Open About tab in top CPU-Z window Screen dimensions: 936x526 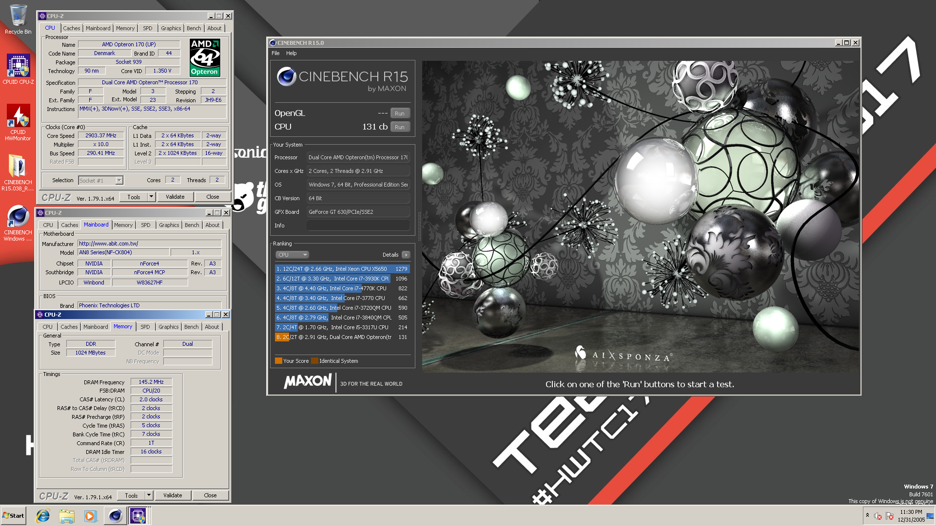point(214,28)
